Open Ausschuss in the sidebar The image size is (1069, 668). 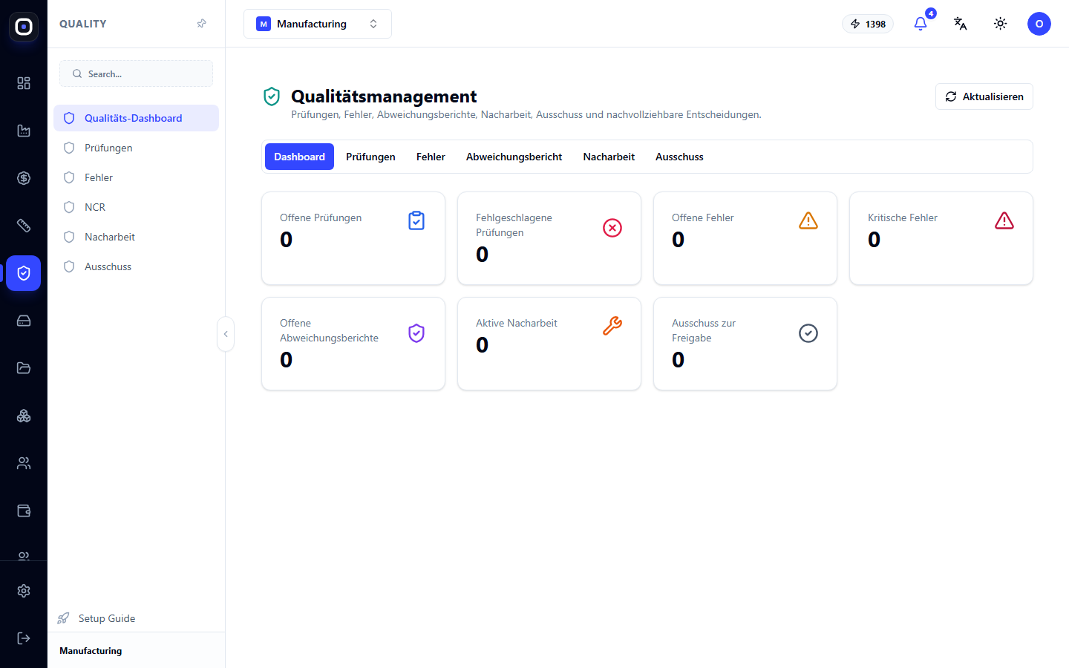136,266
